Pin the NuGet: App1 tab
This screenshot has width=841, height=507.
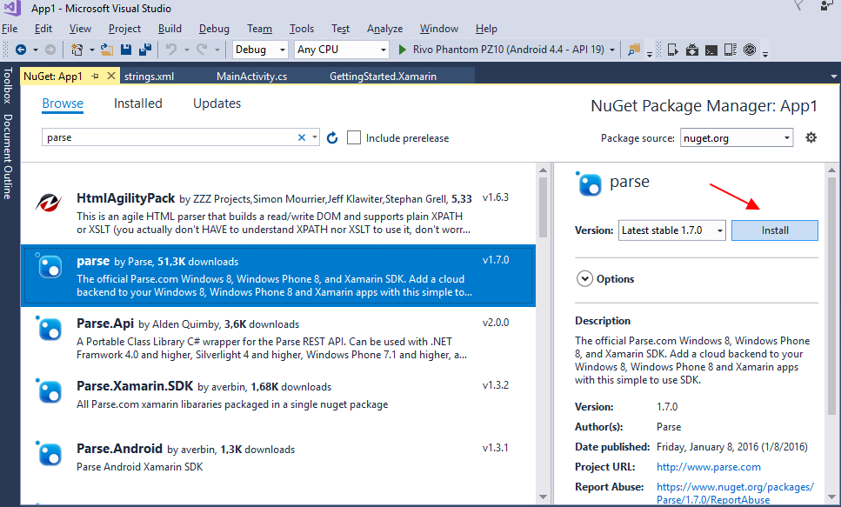[96, 77]
